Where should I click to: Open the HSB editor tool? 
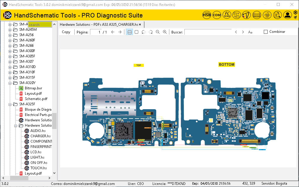[x=207, y=15]
